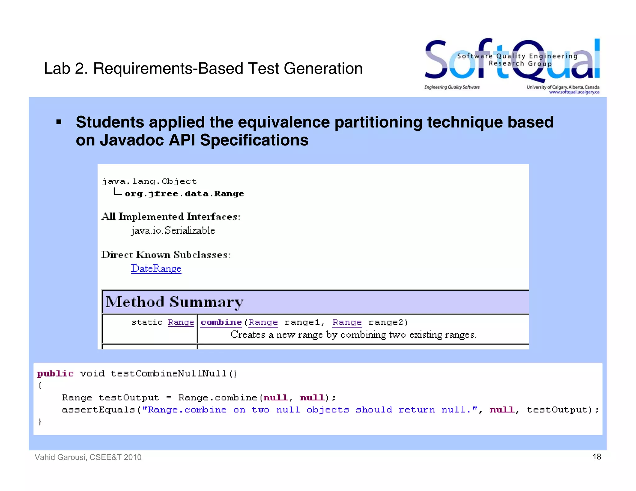The image size is (636, 491).
Task: Click the slide page number 18
Action: (x=597, y=457)
